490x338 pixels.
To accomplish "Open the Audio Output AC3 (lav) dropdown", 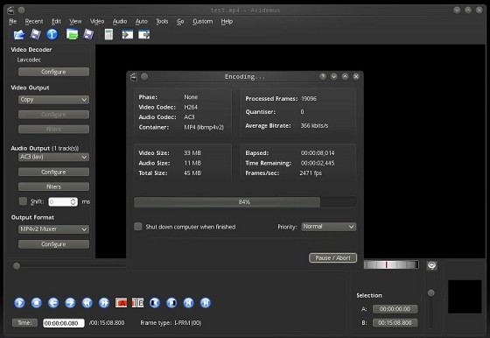I will [x=53, y=157].
